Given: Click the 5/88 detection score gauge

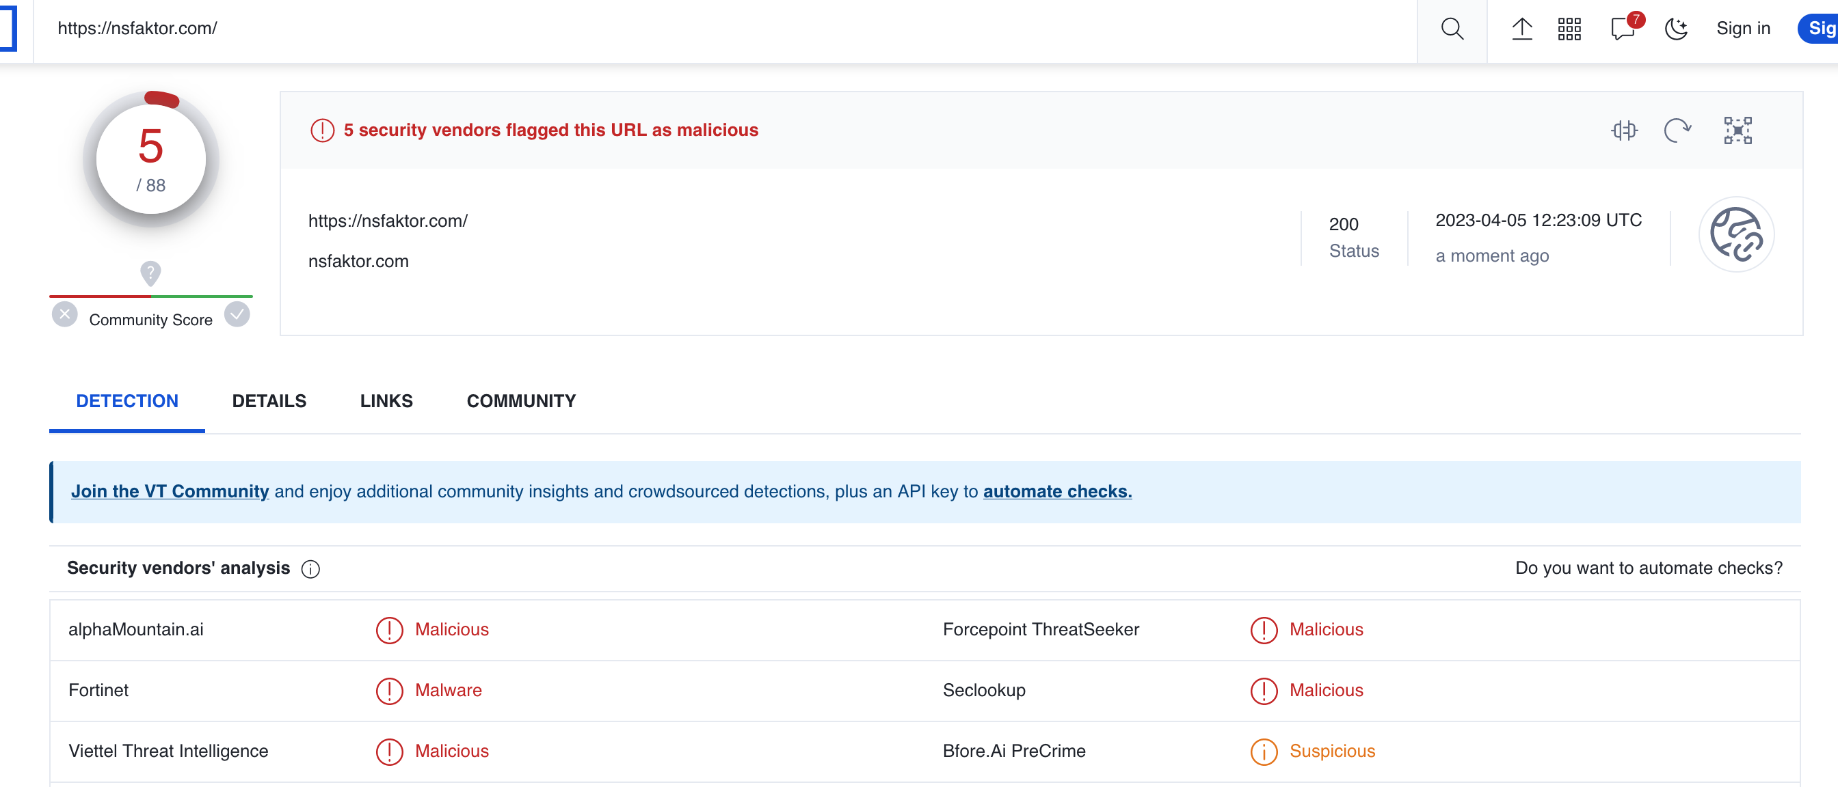Looking at the screenshot, I should point(150,159).
